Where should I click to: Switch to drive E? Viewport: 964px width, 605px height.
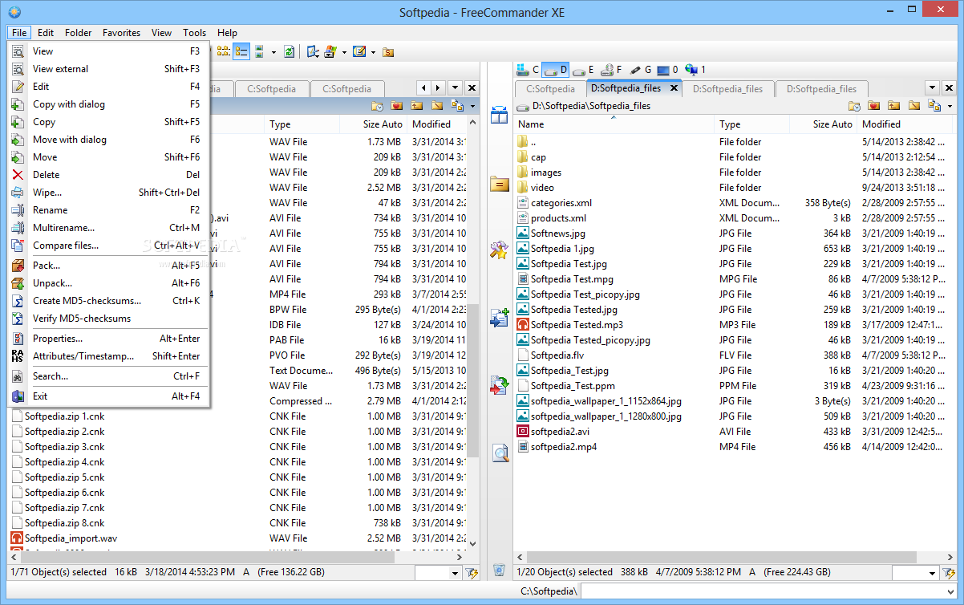(x=584, y=70)
